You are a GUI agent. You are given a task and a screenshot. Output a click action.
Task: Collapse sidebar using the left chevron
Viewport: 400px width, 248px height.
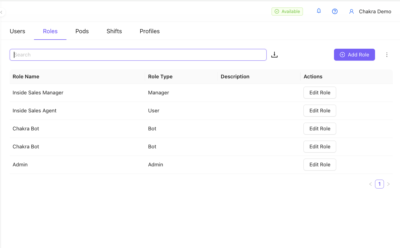click(x=1, y=12)
